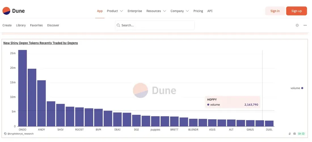The height and width of the screenshot is (142, 312).
Task: Take chart screenshot with camera icon
Action: pyautogui.click(x=294, y=134)
